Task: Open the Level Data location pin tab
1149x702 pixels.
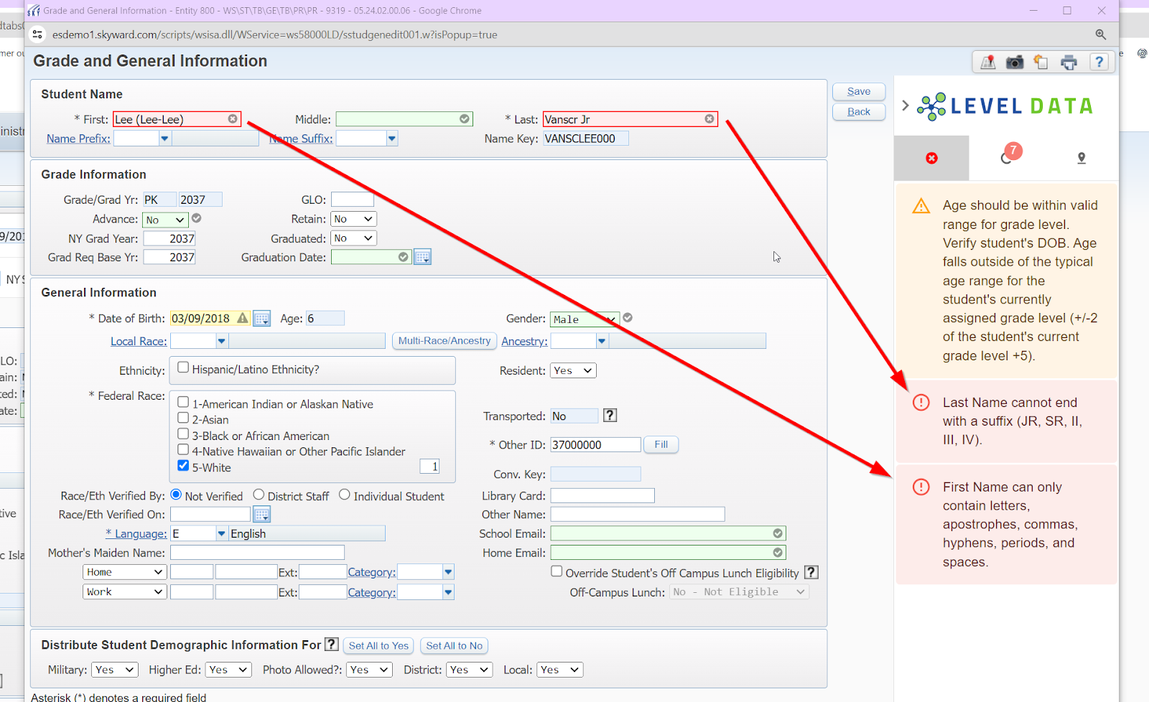Action: [1081, 158]
